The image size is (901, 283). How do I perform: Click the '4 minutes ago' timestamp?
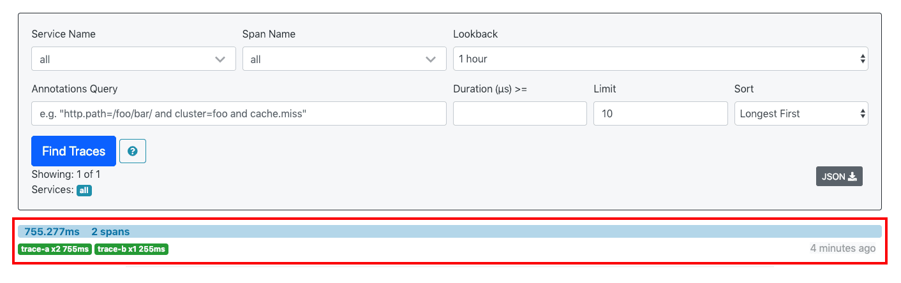coord(843,248)
